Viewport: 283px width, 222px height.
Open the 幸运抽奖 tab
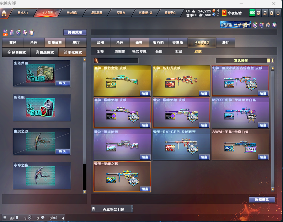point(72,13)
